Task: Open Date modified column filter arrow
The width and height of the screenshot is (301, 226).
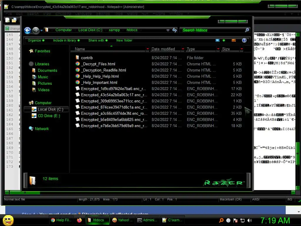Action: (183, 49)
